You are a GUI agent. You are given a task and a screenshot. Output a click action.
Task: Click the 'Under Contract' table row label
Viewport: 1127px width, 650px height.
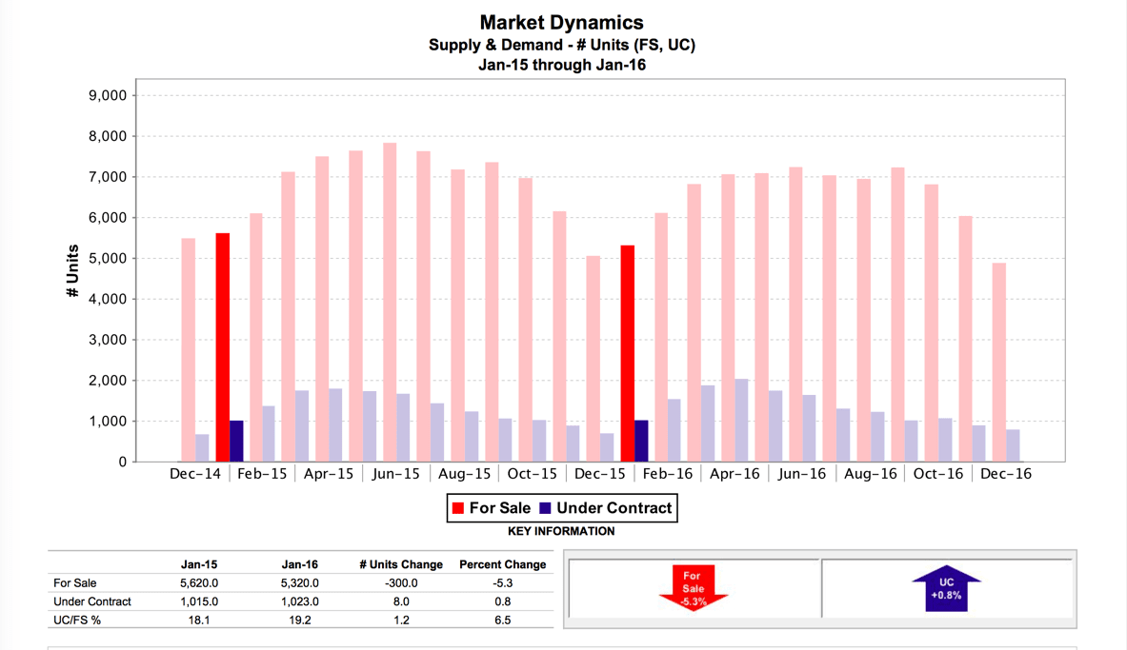click(92, 601)
